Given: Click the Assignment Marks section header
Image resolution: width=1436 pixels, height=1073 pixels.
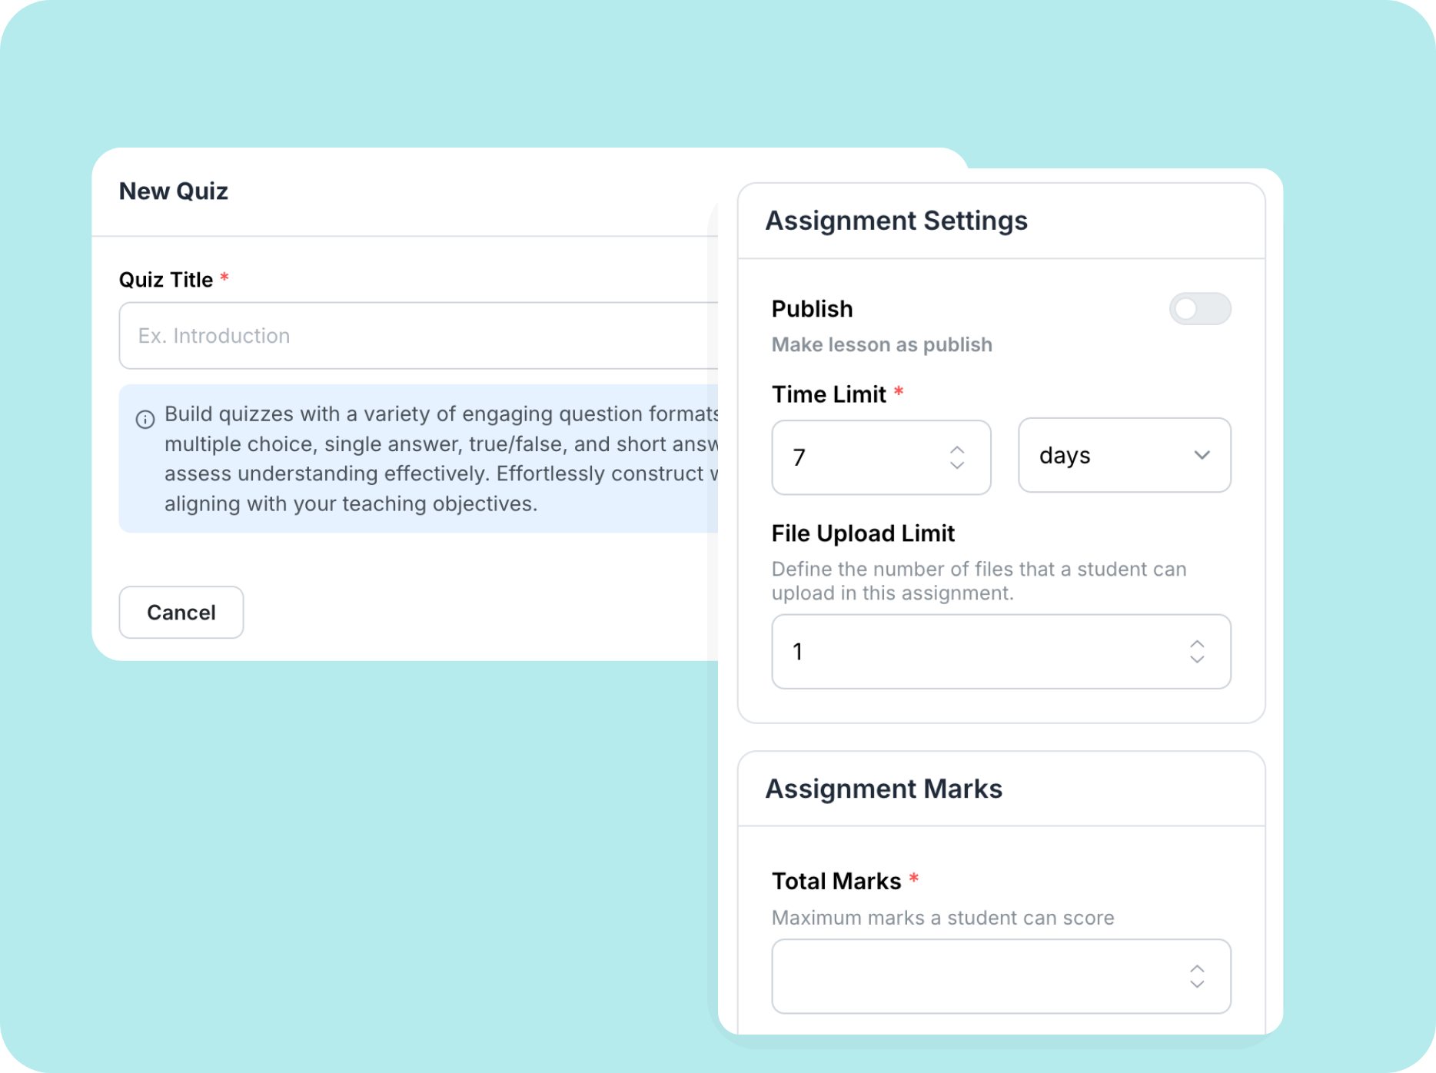Looking at the screenshot, I should point(884,789).
